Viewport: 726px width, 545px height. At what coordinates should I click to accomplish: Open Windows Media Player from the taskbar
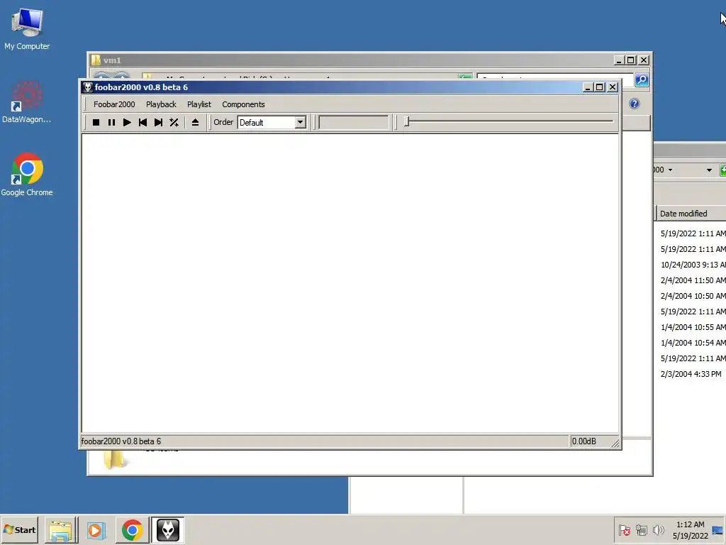point(96,530)
